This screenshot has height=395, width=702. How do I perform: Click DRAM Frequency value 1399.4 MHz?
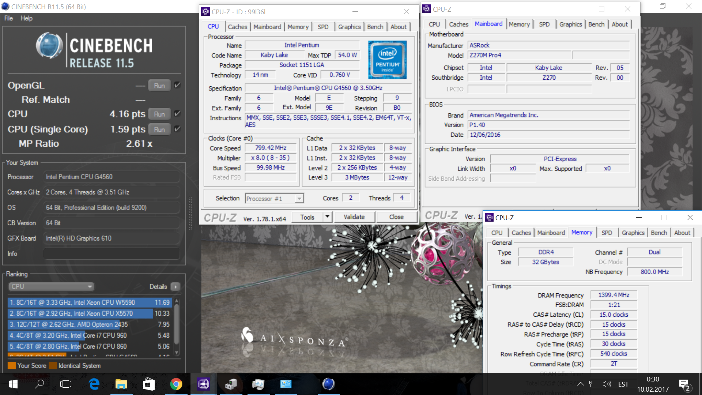[614, 295]
